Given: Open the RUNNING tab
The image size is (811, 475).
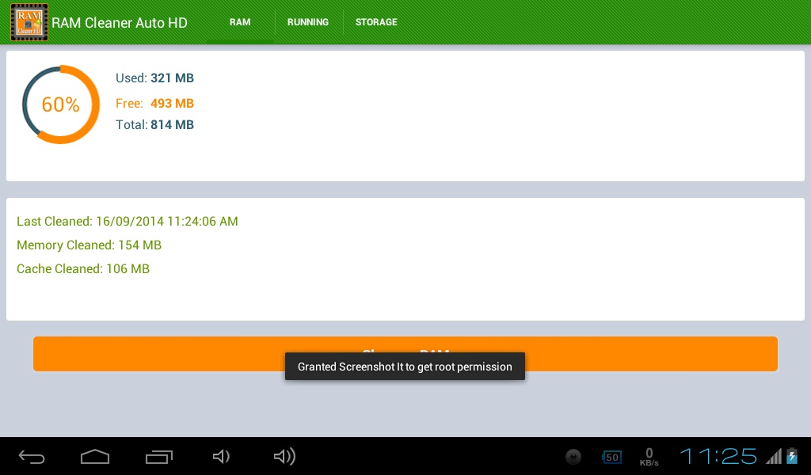Looking at the screenshot, I should (x=308, y=22).
